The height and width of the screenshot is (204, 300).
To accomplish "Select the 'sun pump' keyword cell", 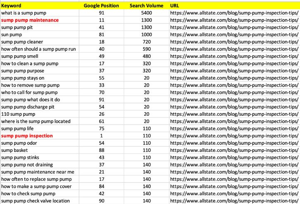I will tap(40, 35).
